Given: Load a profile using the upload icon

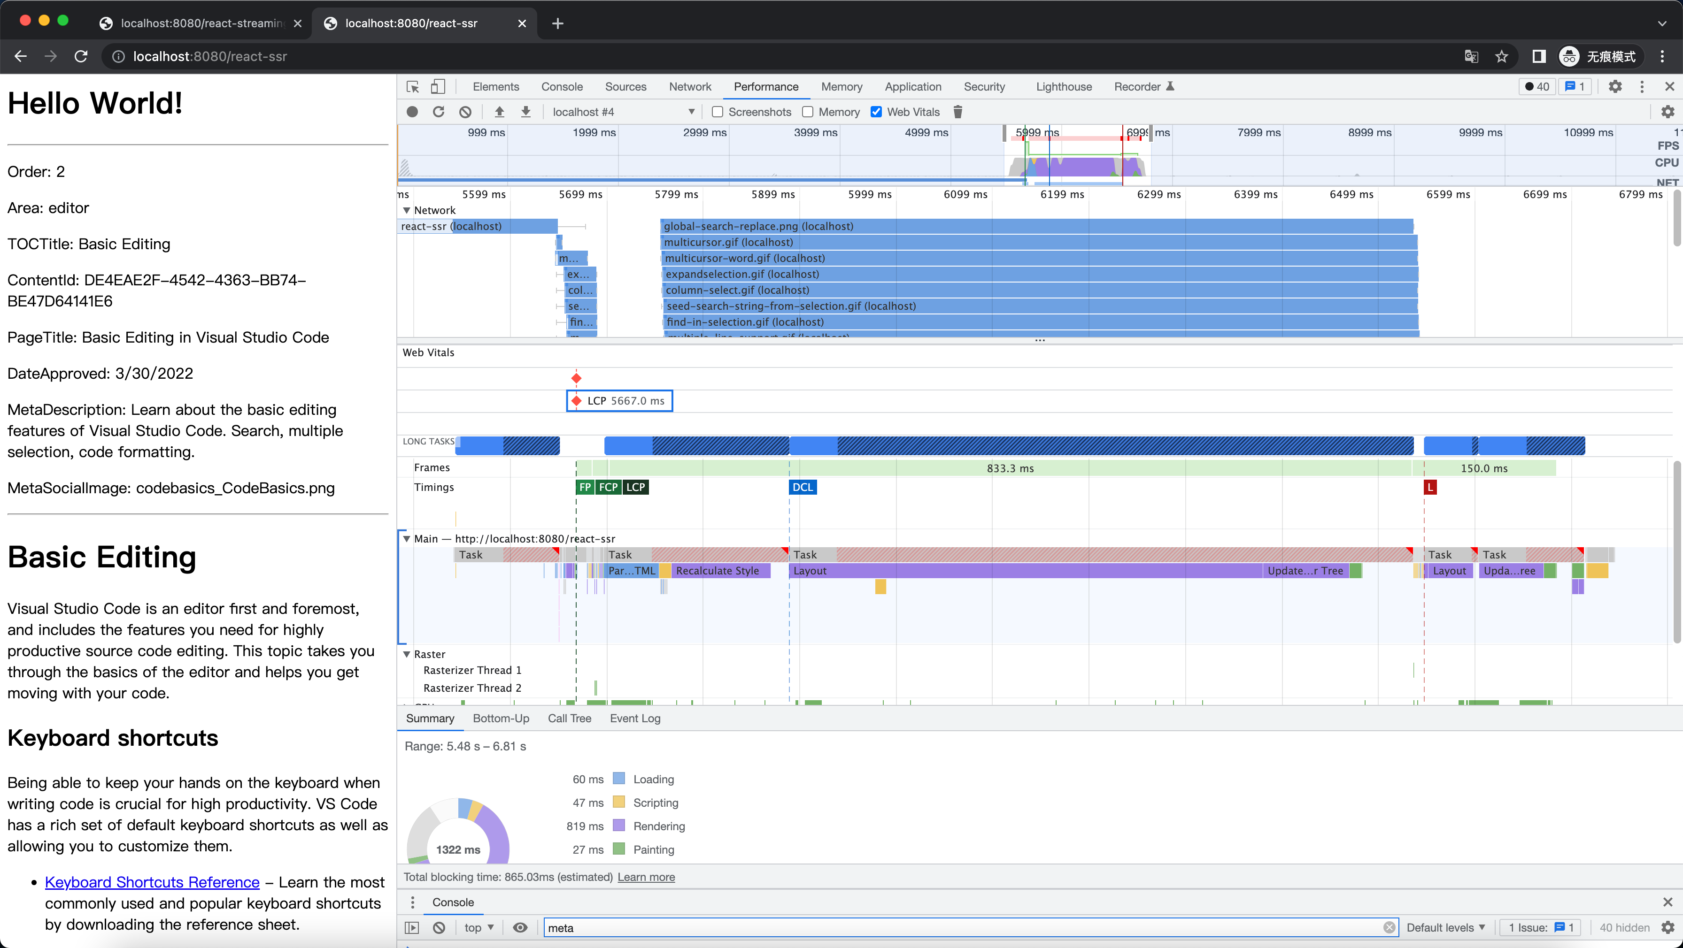Looking at the screenshot, I should (499, 112).
